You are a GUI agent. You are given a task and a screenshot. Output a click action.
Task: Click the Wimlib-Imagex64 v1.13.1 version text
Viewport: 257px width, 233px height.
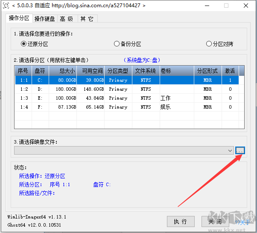[37, 217]
